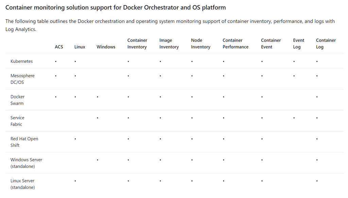Image resolution: width=348 pixels, height=198 pixels.
Task: Click the Container monitoring solution support heading
Action: (x=116, y=7)
